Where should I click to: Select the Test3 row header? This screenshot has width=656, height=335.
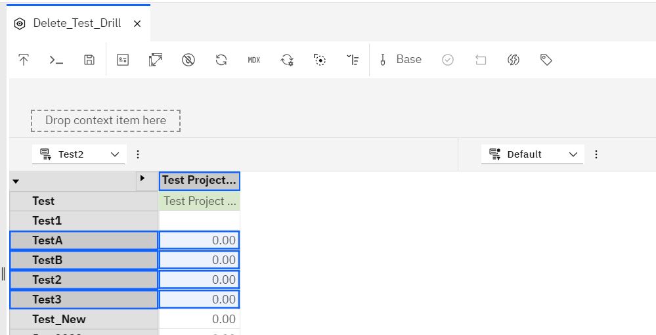[83, 300]
